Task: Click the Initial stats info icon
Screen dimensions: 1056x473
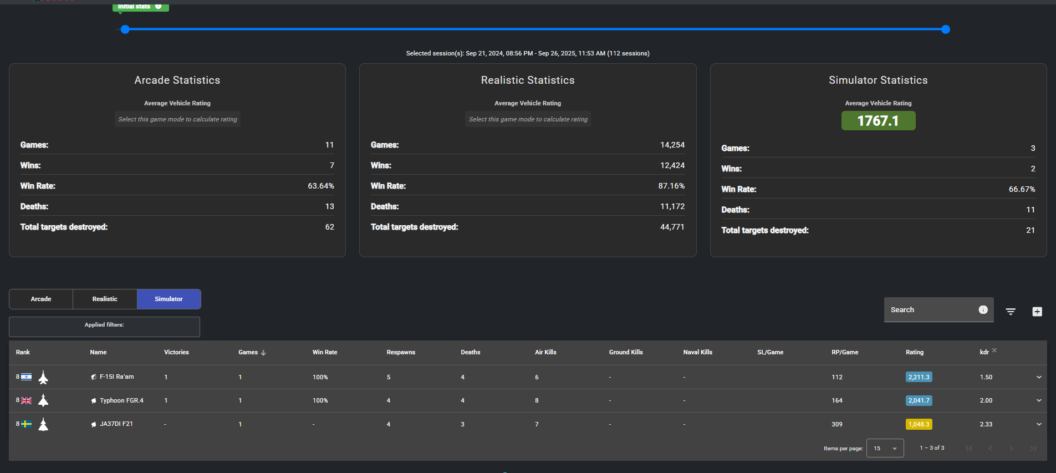Action: click(x=159, y=6)
